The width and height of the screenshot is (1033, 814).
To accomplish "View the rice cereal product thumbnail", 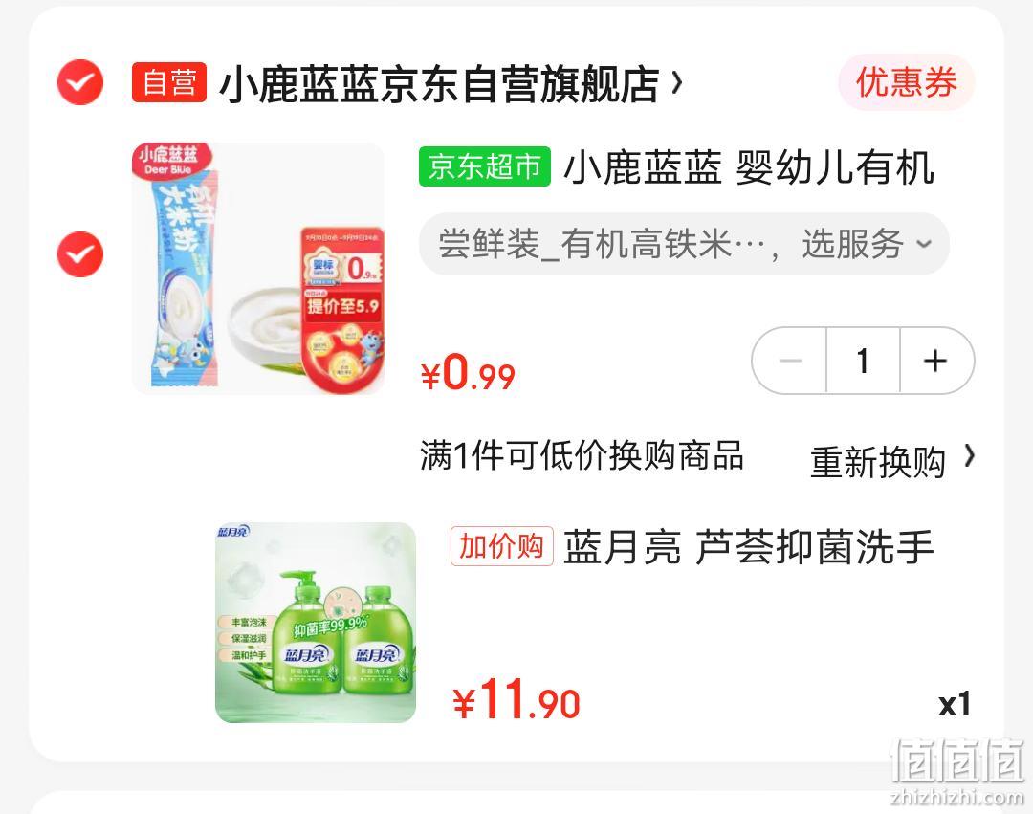I will pos(258,269).
